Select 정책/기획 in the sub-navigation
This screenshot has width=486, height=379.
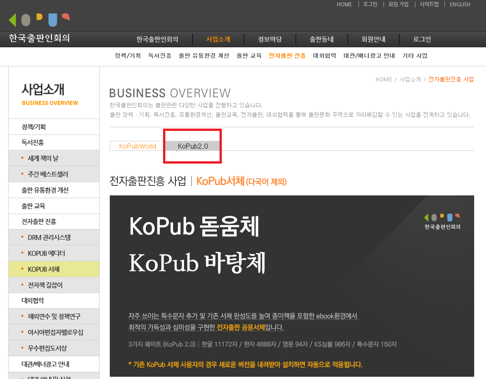click(128, 55)
